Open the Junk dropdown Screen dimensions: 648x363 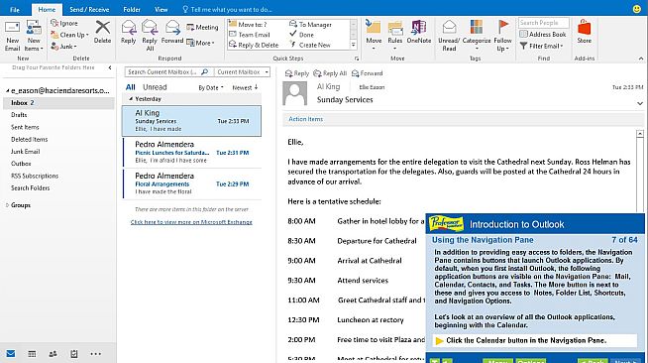tap(63, 47)
